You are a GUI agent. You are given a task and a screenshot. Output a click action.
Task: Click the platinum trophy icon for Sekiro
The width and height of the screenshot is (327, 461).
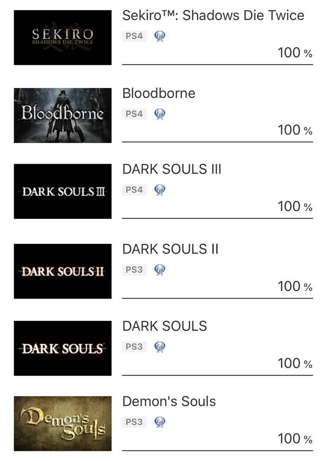(x=159, y=36)
